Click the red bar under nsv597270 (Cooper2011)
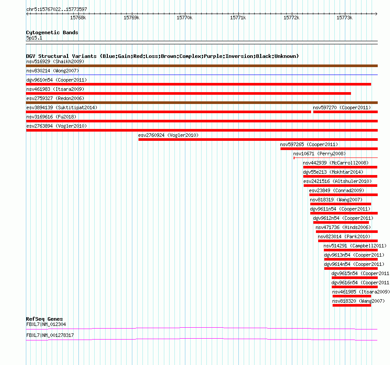390x365 pixels. point(345,112)
